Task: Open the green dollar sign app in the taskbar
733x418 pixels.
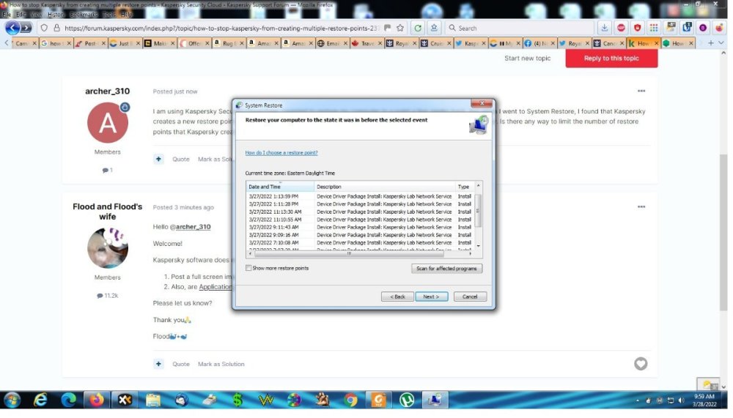Action: click(x=237, y=400)
